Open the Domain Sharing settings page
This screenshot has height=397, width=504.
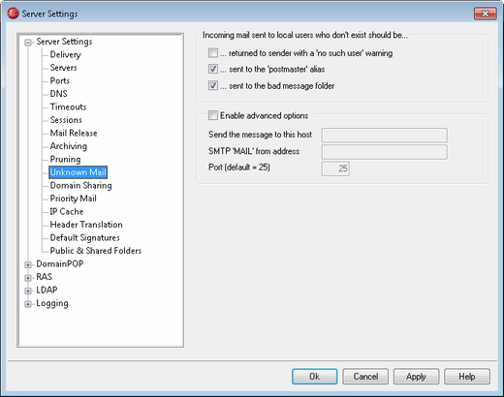click(x=80, y=185)
